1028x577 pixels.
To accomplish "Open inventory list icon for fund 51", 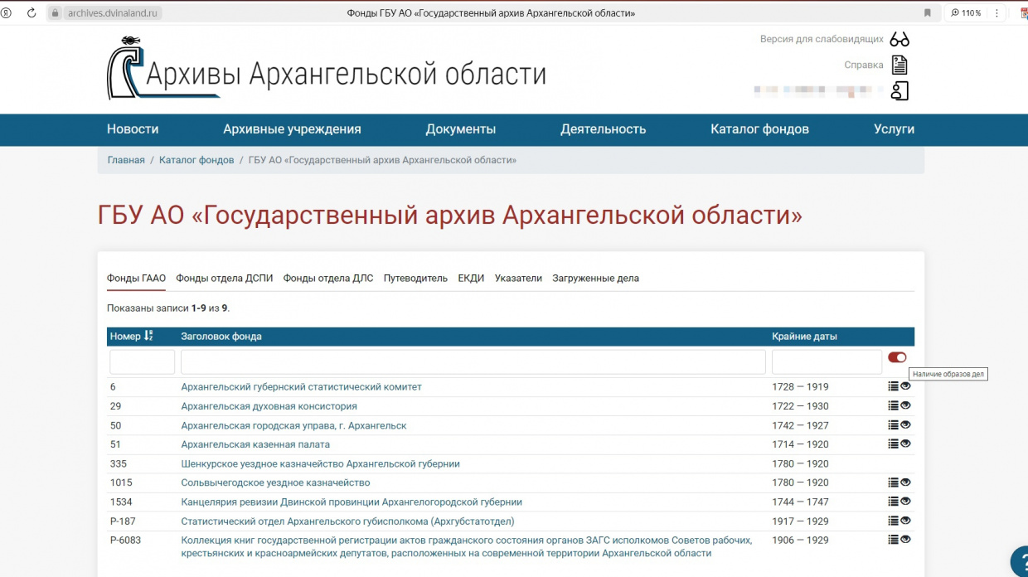I will click(x=893, y=444).
